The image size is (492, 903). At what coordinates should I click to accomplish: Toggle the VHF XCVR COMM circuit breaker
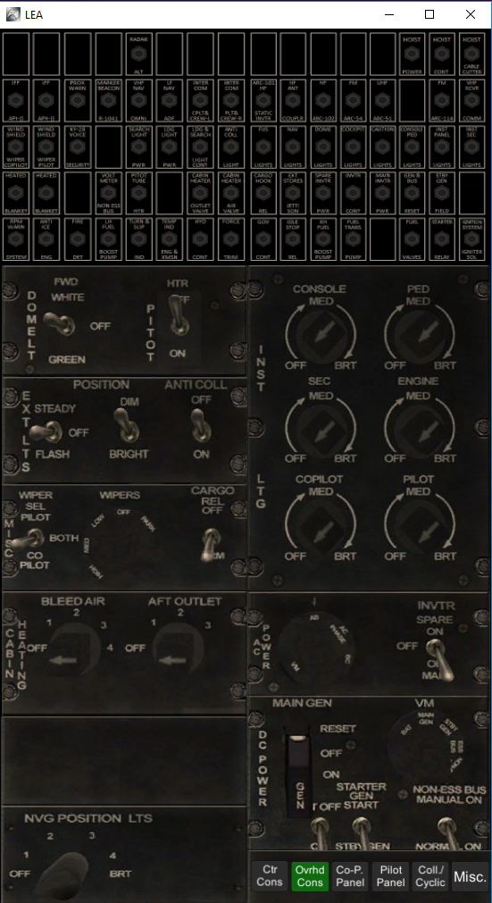click(x=471, y=101)
